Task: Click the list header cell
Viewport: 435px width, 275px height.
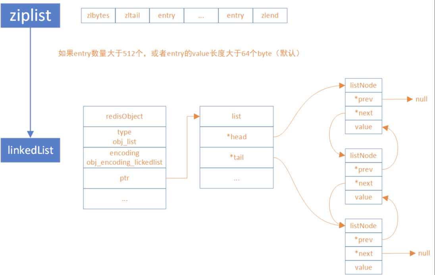Action: coord(237,116)
